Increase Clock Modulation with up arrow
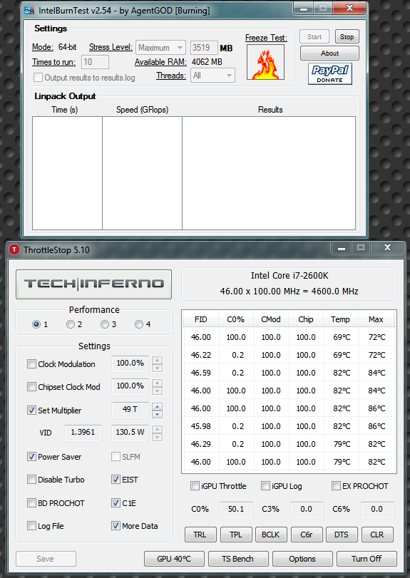 pyautogui.click(x=157, y=361)
